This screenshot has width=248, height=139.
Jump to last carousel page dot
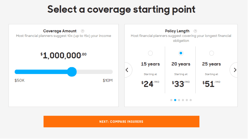(191, 100)
